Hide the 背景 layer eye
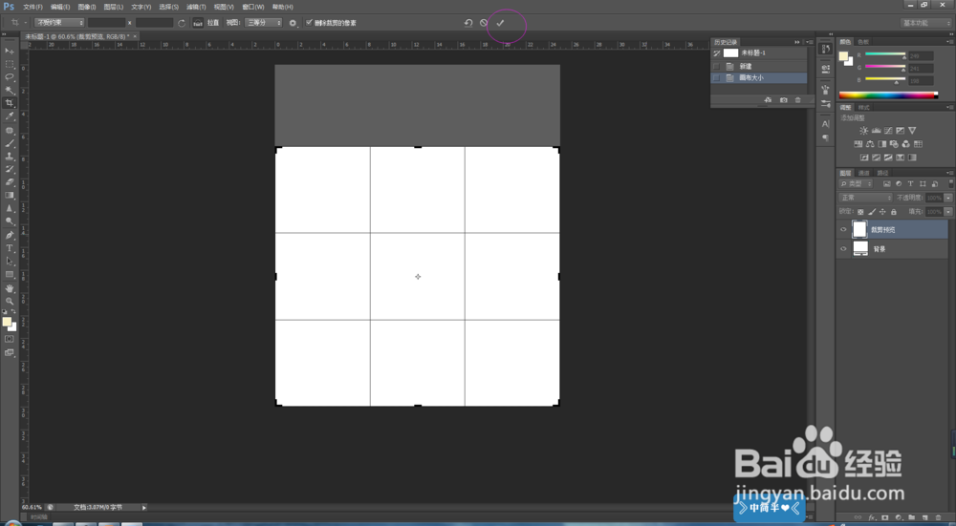The image size is (956, 526). (843, 248)
